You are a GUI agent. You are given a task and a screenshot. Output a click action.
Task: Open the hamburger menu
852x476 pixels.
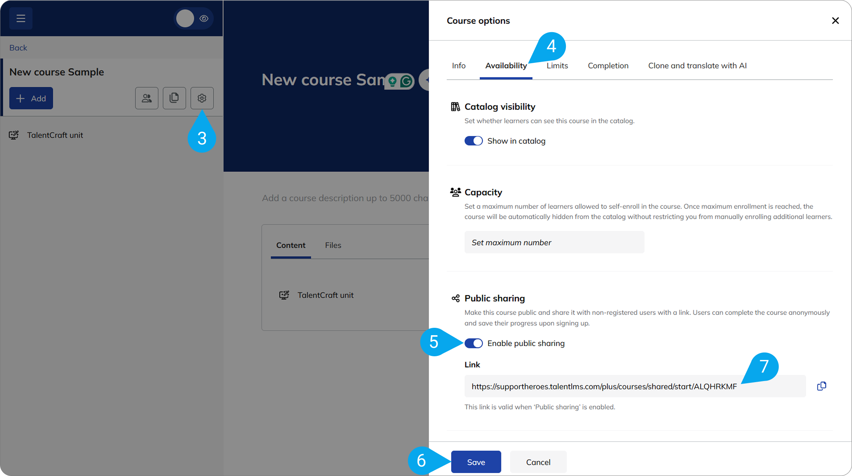pos(21,18)
